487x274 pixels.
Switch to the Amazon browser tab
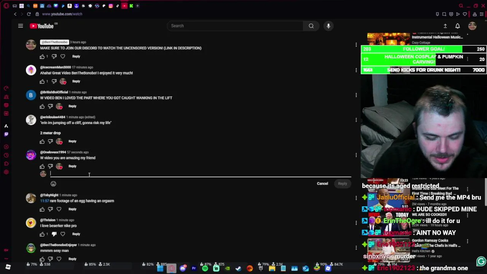pos(70,6)
